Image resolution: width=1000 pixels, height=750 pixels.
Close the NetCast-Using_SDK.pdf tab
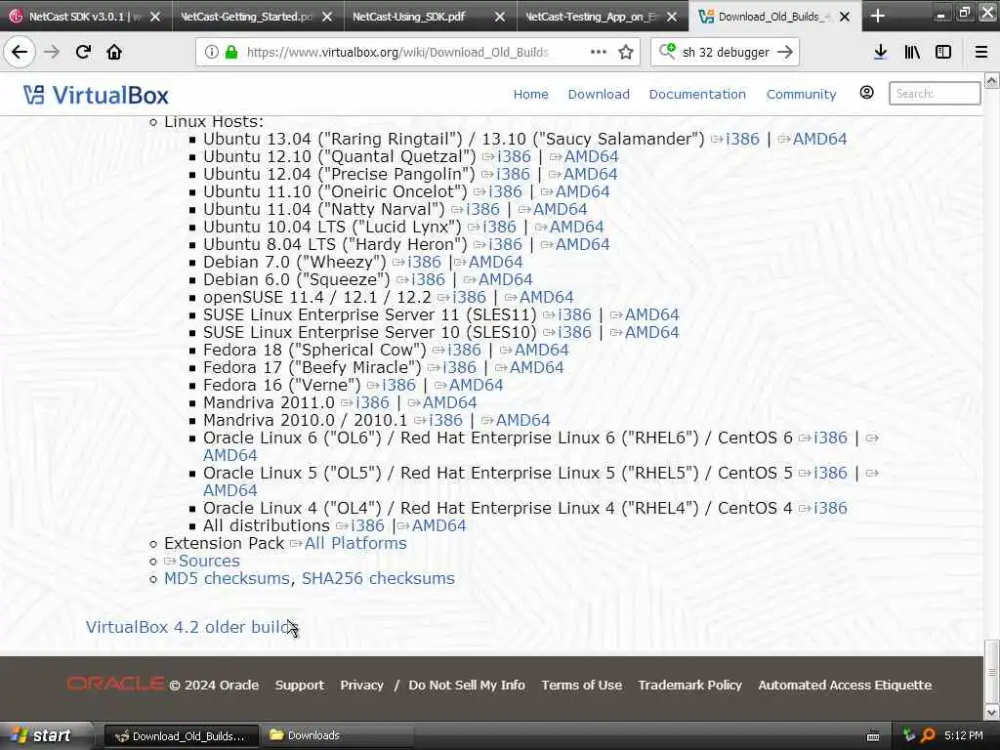(500, 18)
